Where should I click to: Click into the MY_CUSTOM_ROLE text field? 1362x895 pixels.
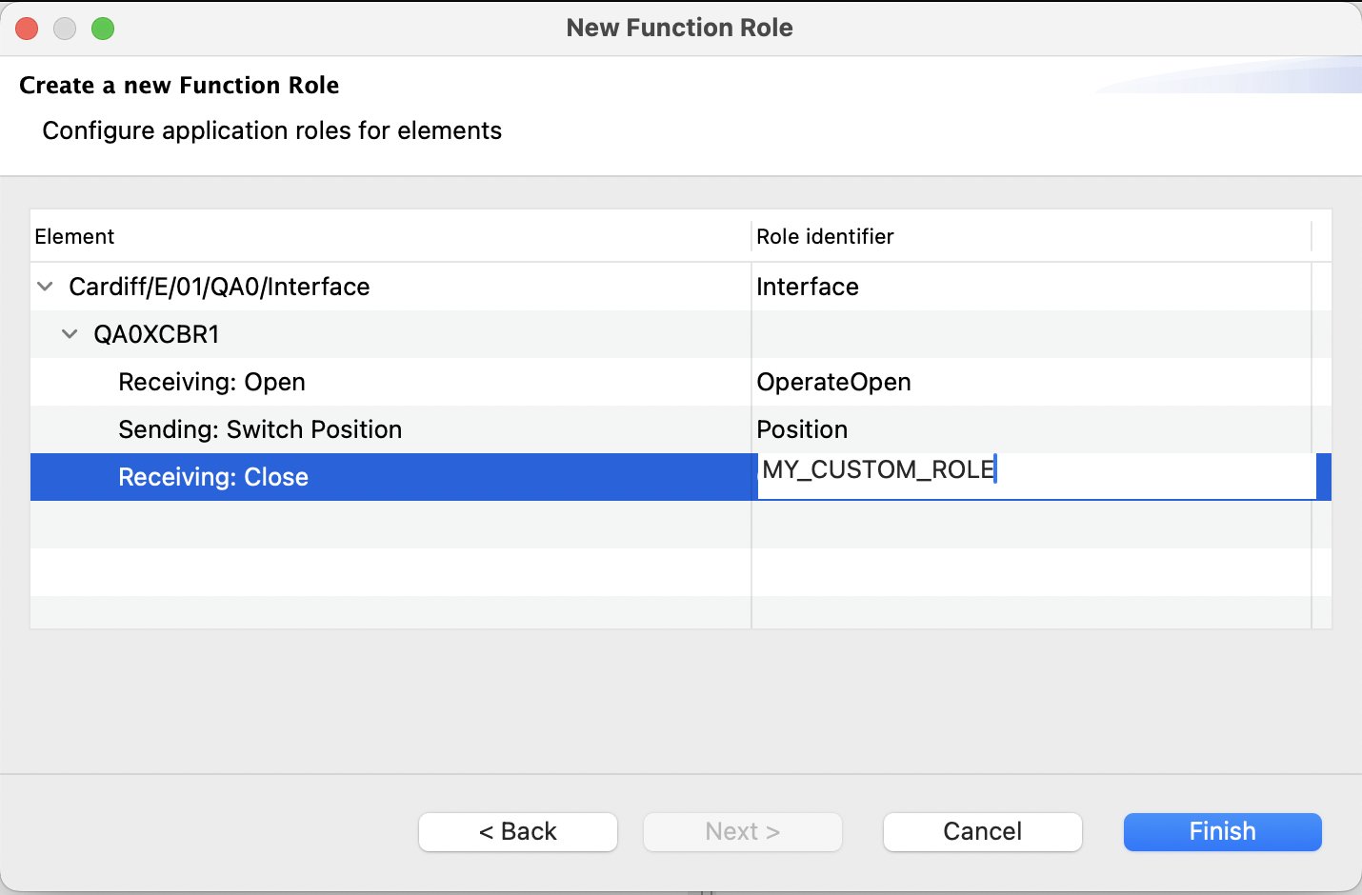pos(1033,472)
